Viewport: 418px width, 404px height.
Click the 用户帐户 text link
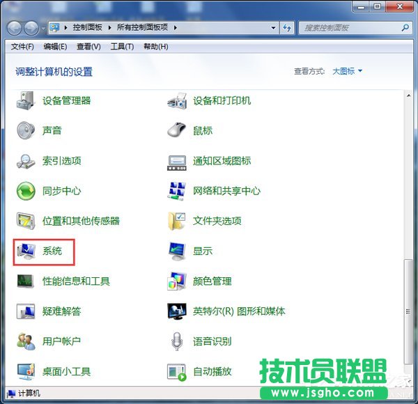61,341
